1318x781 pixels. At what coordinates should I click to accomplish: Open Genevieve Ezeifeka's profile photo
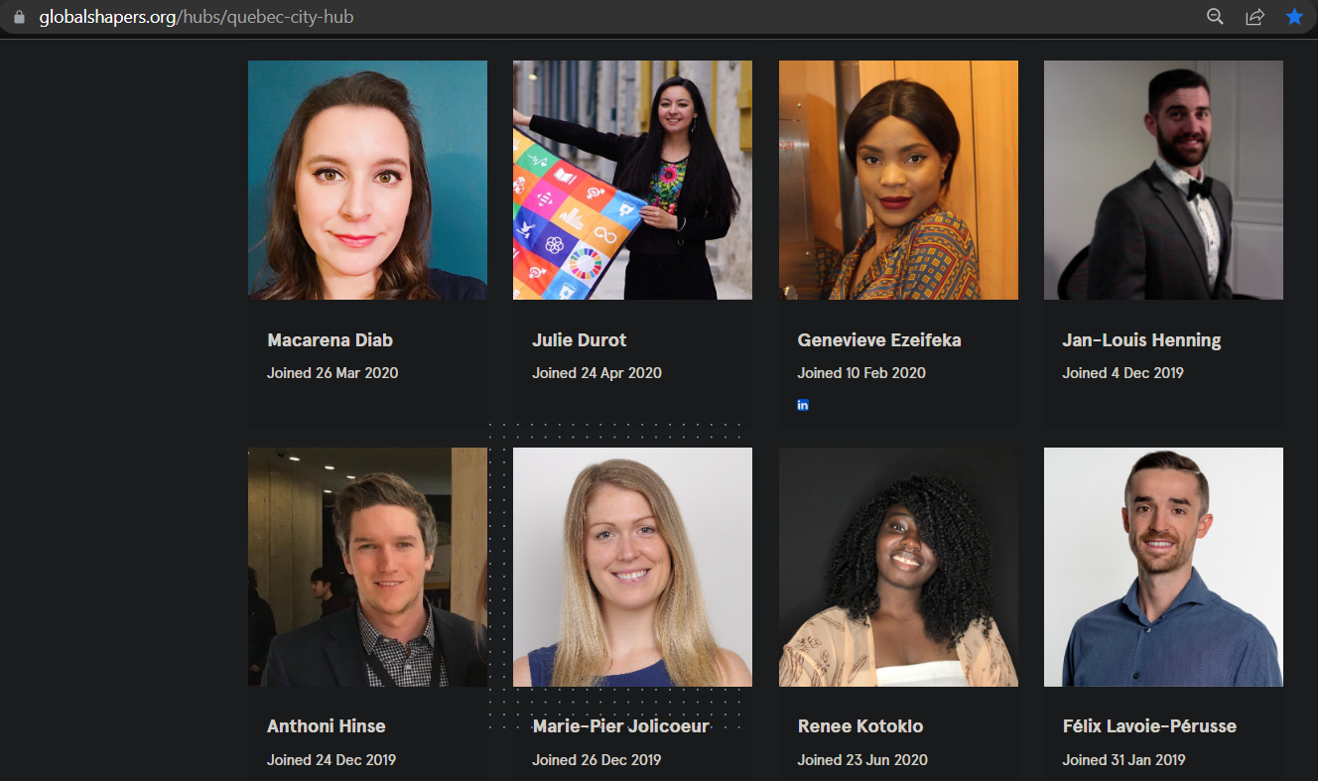[x=898, y=180]
